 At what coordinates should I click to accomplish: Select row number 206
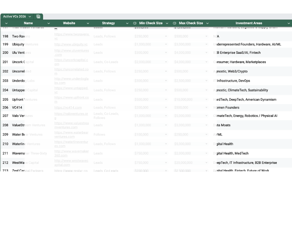pyautogui.click(x=5, y=108)
